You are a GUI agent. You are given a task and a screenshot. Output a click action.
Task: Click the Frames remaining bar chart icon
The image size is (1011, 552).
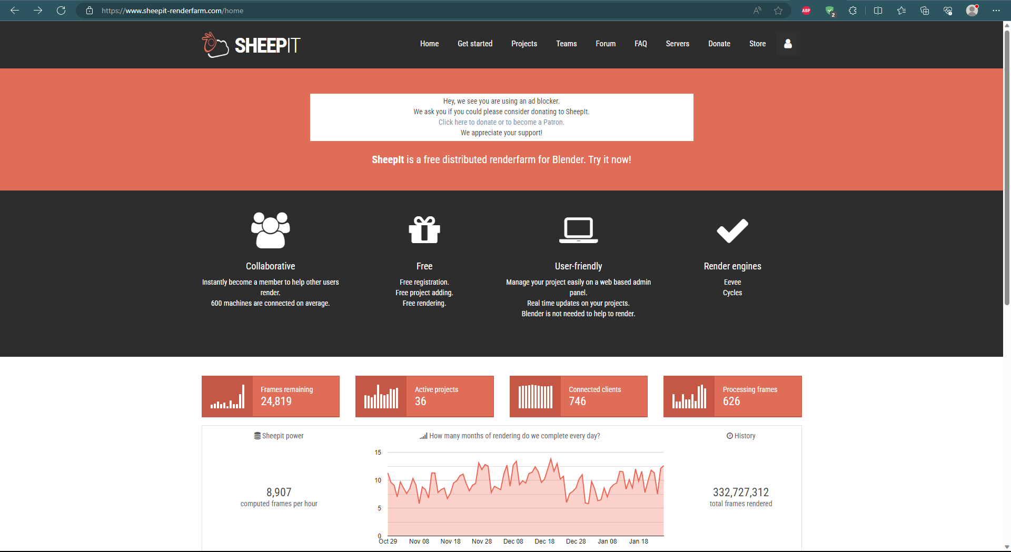227,396
